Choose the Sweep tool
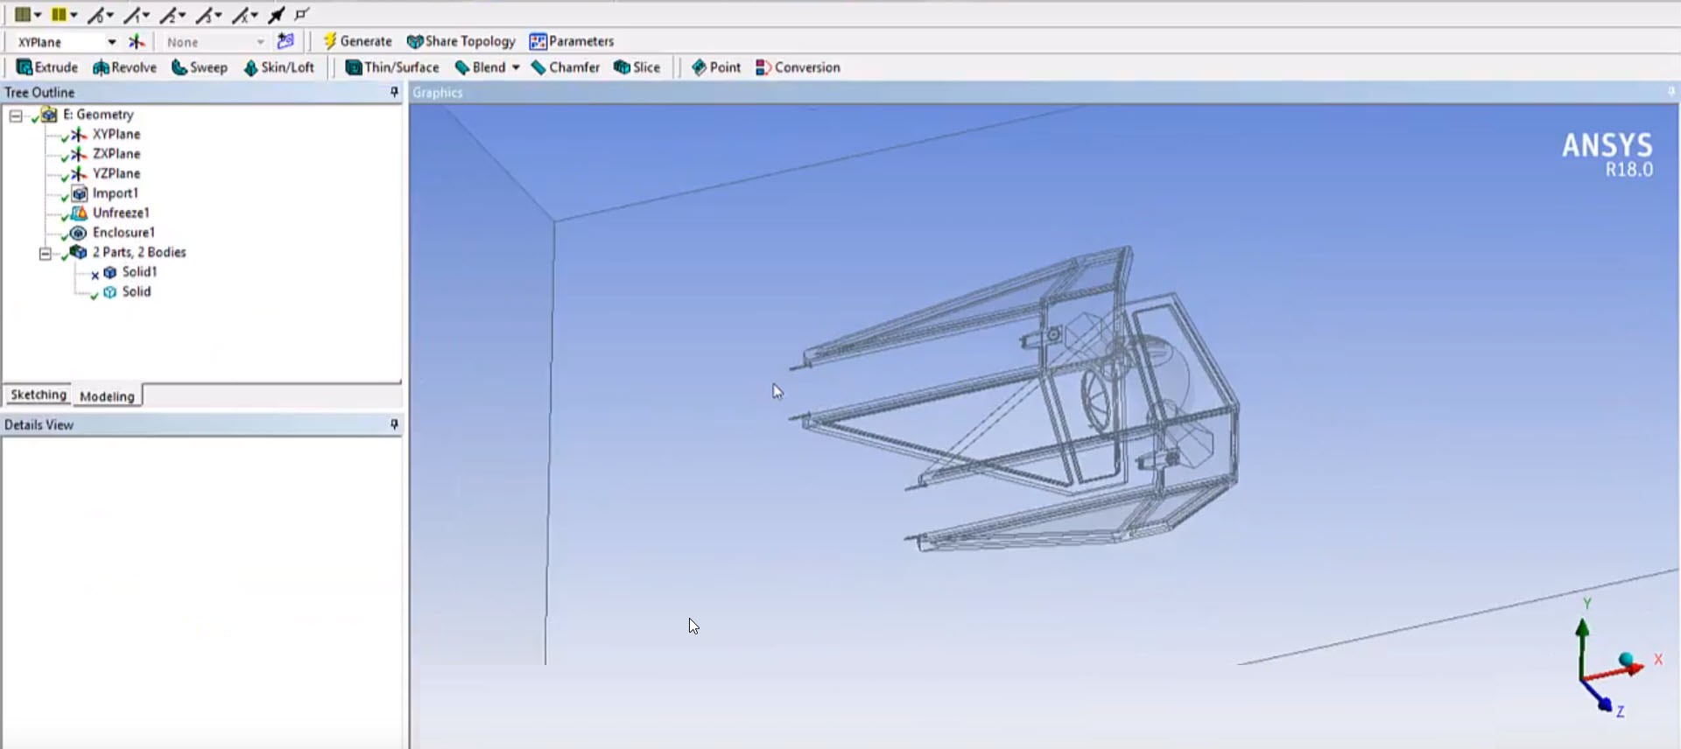The height and width of the screenshot is (749, 1681). [x=200, y=67]
